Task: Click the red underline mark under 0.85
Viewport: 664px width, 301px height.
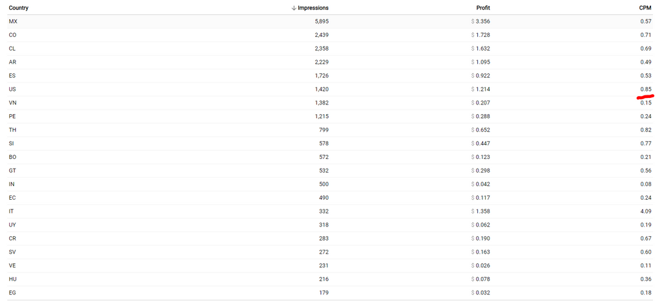Action: point(645,97)
